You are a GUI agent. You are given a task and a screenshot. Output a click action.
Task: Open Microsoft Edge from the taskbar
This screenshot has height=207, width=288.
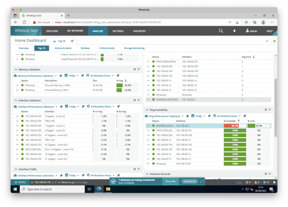(x=99, y=189)
